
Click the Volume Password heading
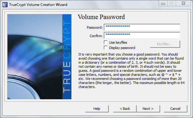tap(101, 17)
